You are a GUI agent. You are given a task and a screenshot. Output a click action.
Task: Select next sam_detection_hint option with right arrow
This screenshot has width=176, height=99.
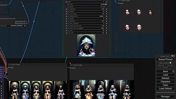point(106,16)
